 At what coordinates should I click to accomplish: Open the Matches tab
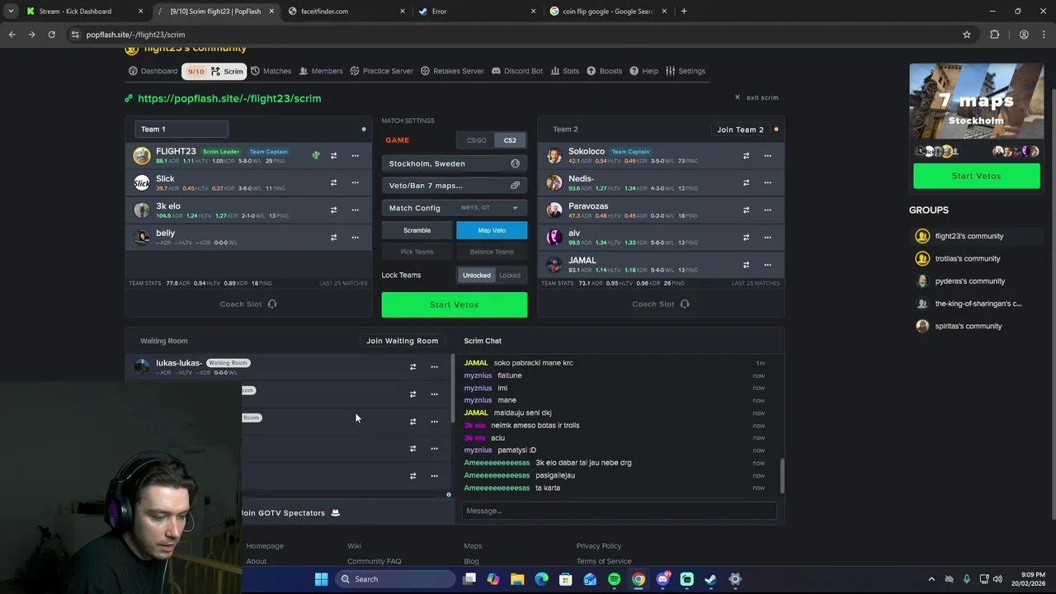[271, 71]
